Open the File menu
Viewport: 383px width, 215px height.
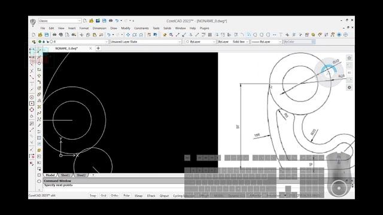pos(42,28)
